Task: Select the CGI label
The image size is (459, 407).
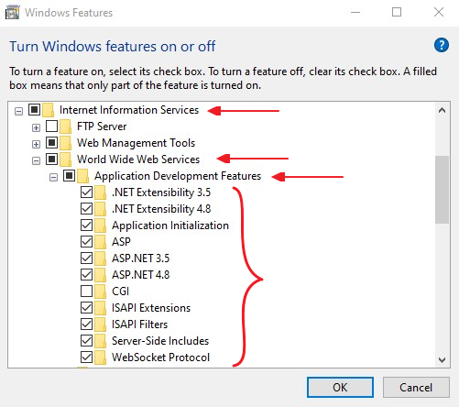Action: point(120,291)
